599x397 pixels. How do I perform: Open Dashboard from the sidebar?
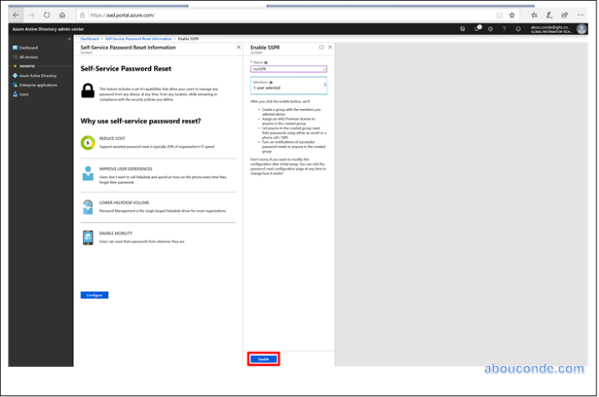tap(28, 48)
